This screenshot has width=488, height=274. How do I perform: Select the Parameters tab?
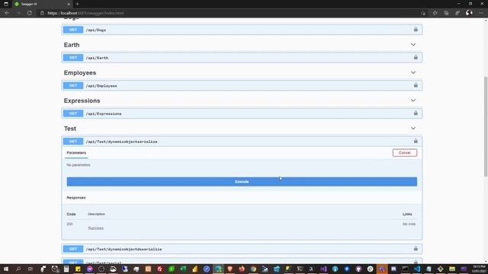point(76,153)
